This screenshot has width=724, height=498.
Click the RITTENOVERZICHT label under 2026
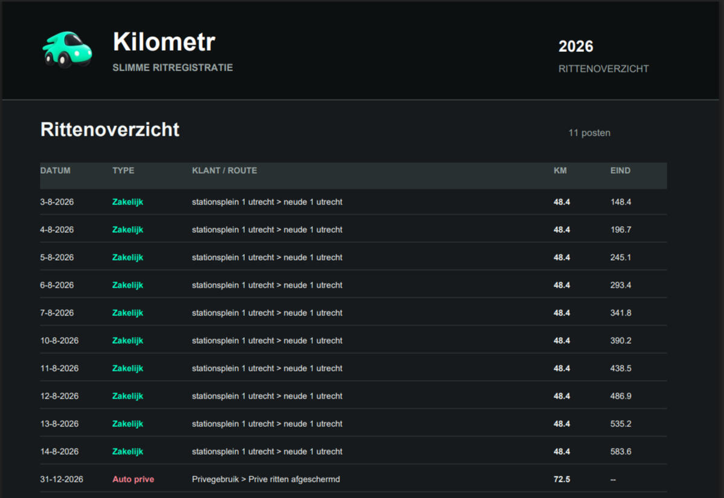click(603, 69)
